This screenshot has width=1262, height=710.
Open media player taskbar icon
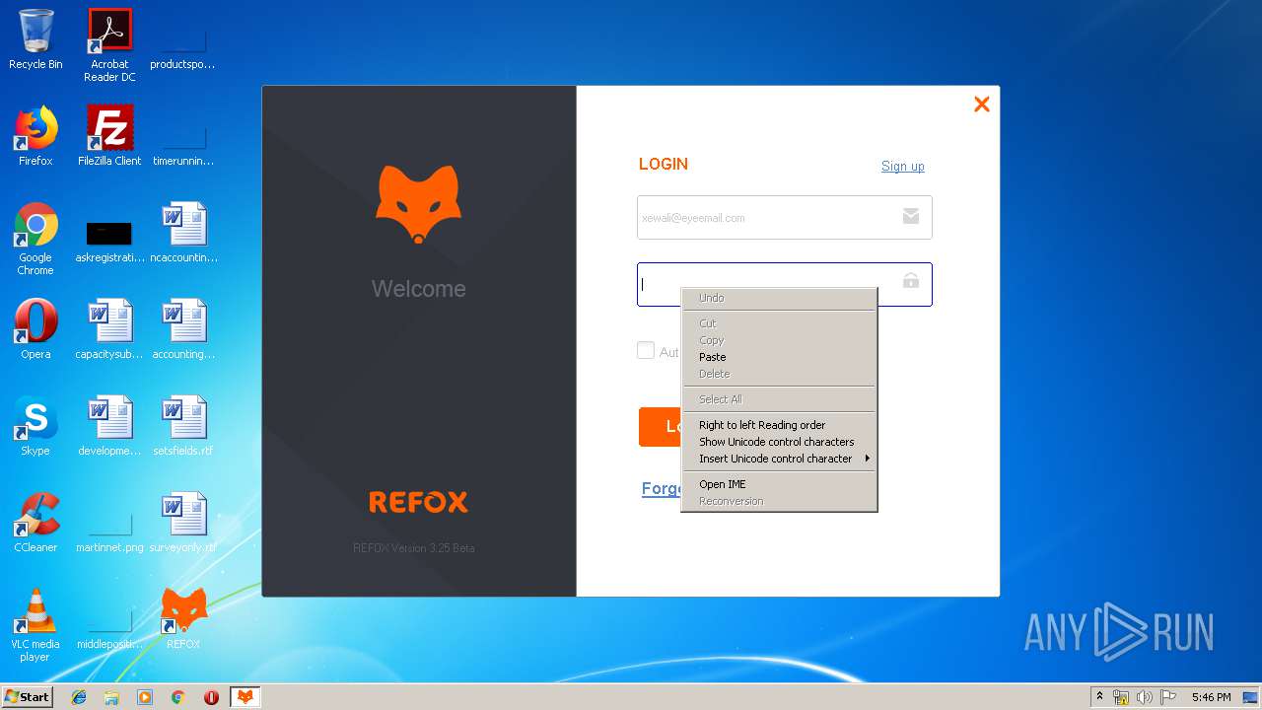[145, 697]
